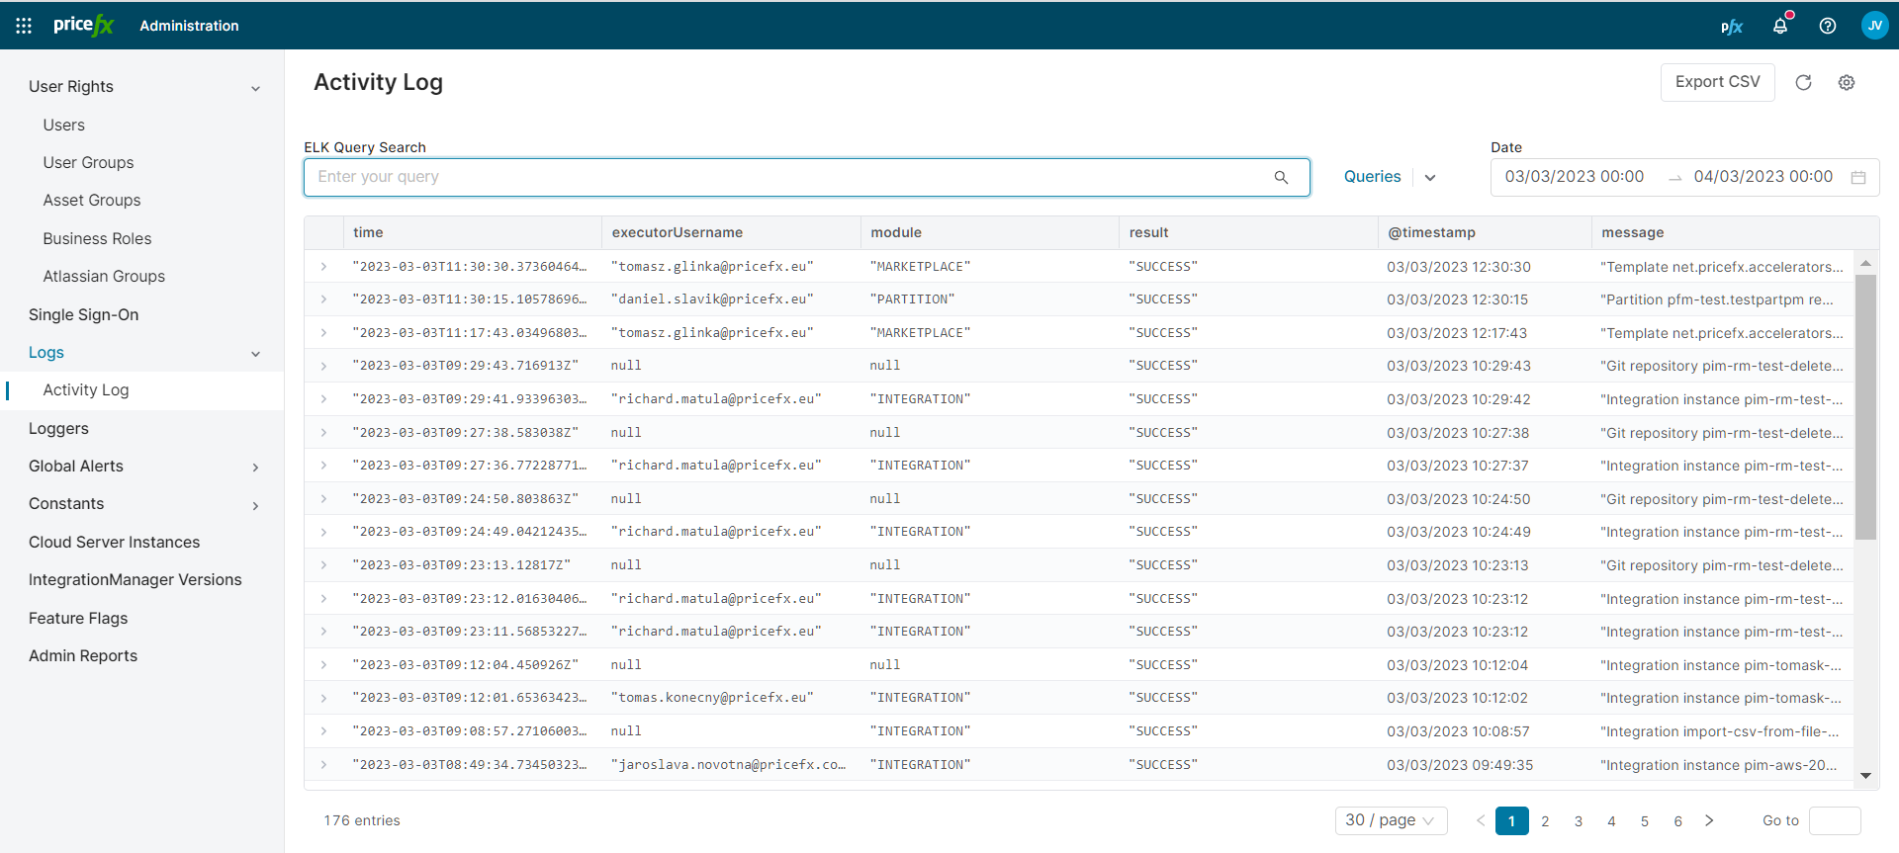Select Cloud Server Instances in sidebar
The image size is (1899, 853).
coord(114,542)
